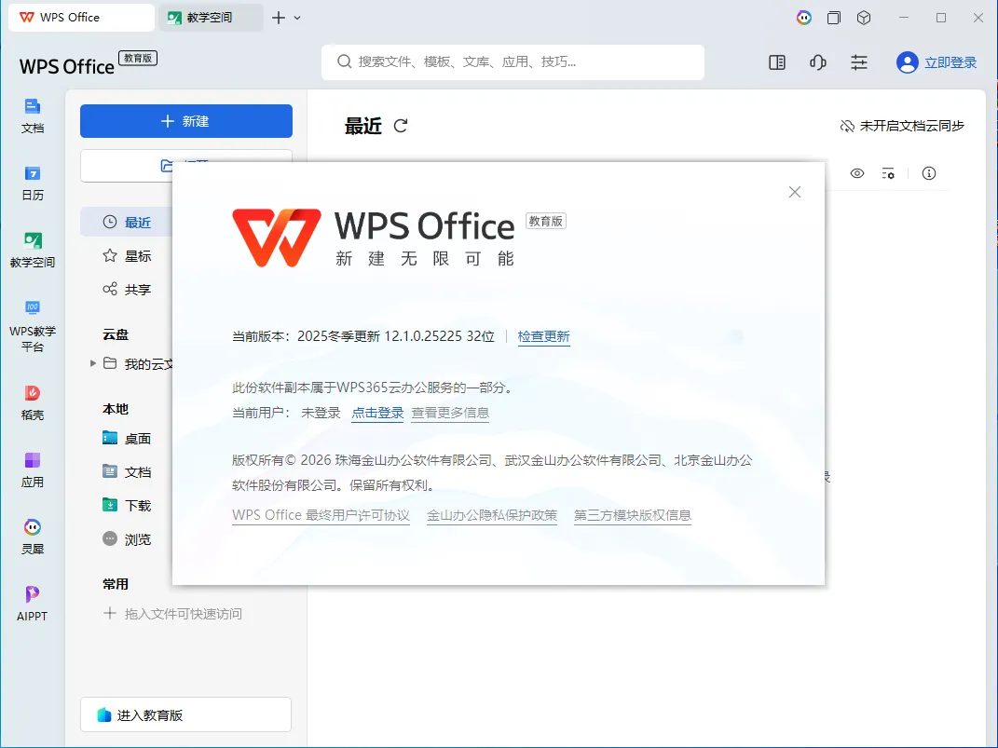Viewport: 998px width, 748px height.
Task: Click the version text 12.1.0.25225 32位
Action: pos(439,336)
